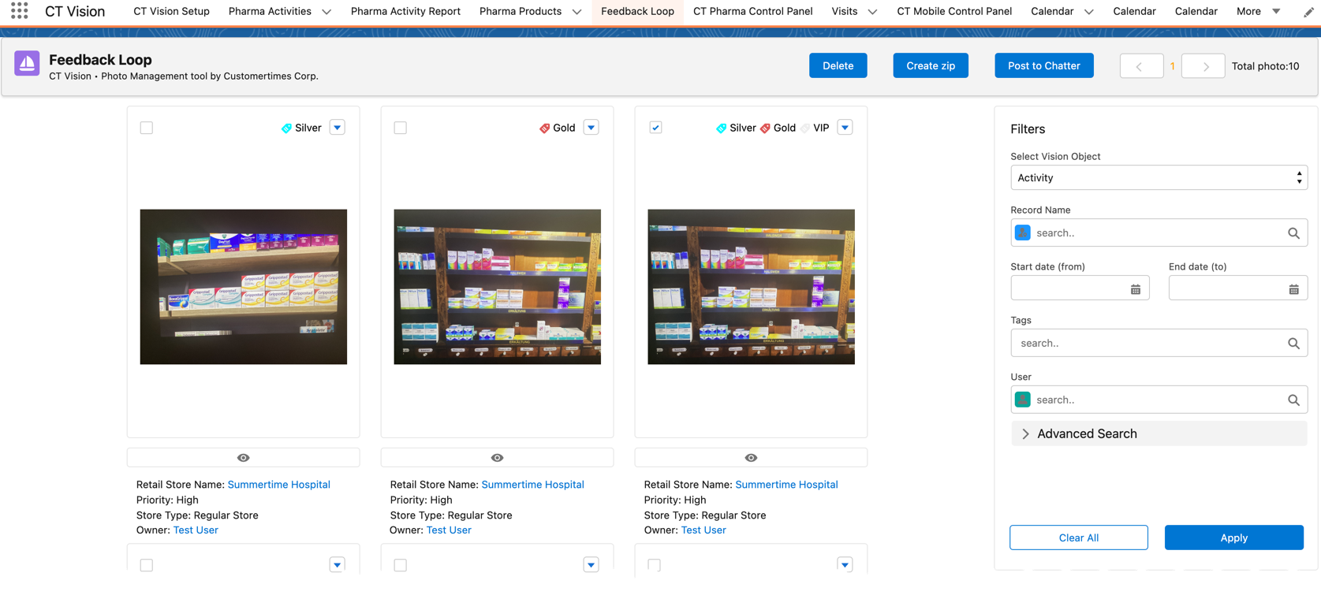Screen dimensions: 1321x610
Task: Open dropdown menu on Gold-tagged photo card
Action: 591,128
